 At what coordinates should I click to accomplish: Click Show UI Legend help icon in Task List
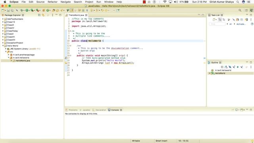(x=252, y=24)
